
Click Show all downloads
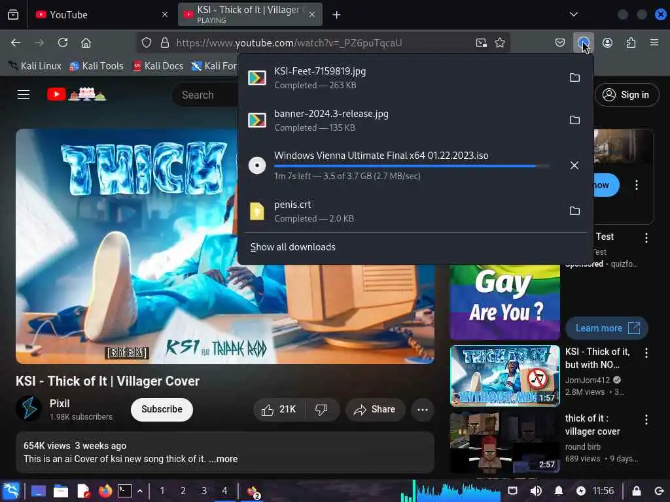(x=292, y=247)
